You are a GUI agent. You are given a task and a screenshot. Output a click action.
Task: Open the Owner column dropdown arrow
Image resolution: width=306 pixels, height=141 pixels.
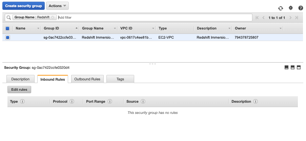(x=281, y=28)
